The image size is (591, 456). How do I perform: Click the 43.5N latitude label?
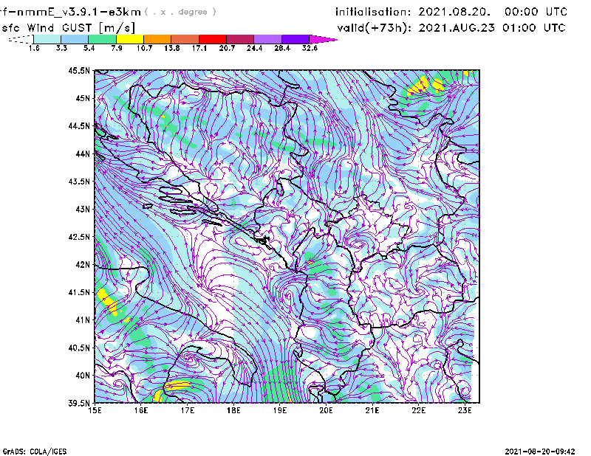(x=79, y=182)
